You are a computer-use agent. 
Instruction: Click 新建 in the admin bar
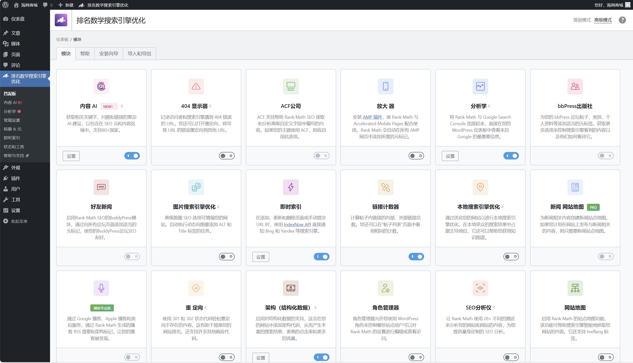(66, 5)
